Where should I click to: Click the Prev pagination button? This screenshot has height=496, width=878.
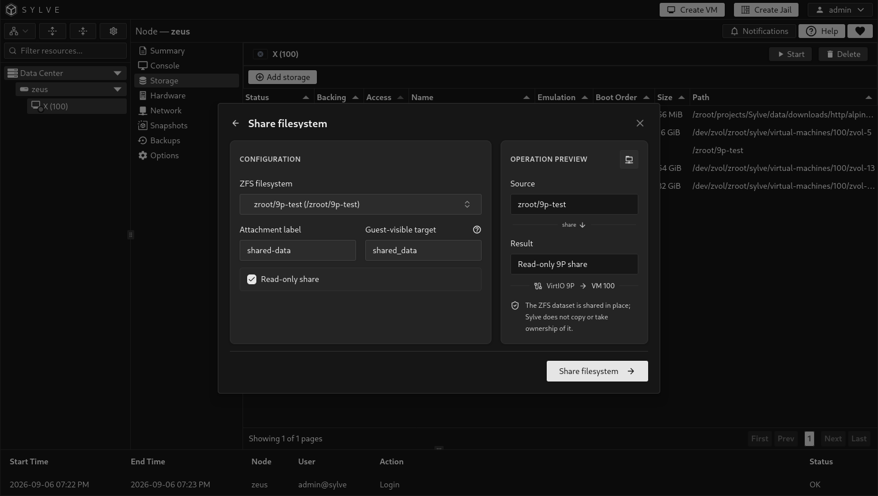click(786, 438)
